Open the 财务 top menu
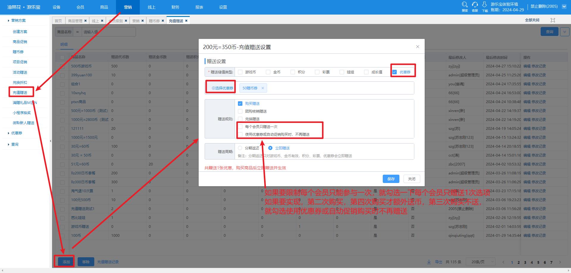 [175, 7]
